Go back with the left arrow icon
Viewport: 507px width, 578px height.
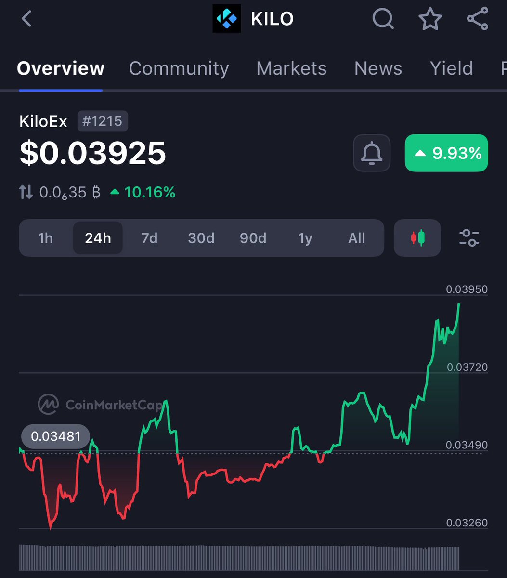pos(26,19)
